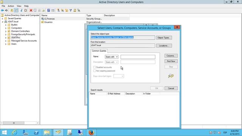Open the Action menu
Viewport: 242px width, 136px height.
pyautogui.click(x=11, y=6)
